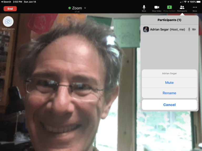Tap Adrian Segar's video status icon

tap(194, 29)
